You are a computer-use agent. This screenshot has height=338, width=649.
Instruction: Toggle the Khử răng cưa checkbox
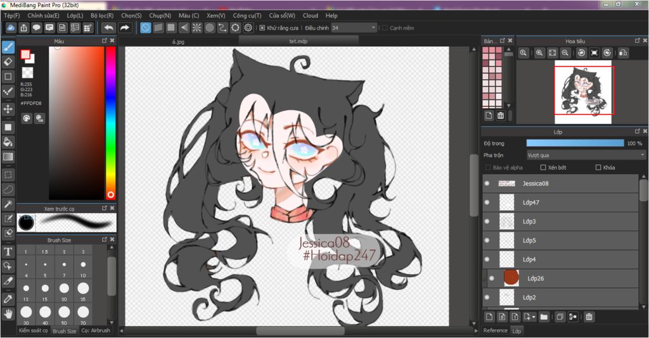pyautogui.click(x=262, y=28)
